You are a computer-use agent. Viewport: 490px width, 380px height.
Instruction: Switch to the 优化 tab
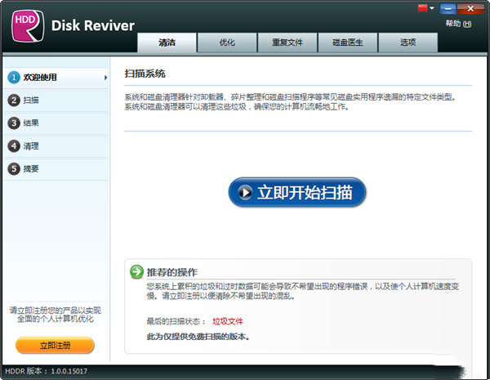pyautogui.click(x=227, y=42)
